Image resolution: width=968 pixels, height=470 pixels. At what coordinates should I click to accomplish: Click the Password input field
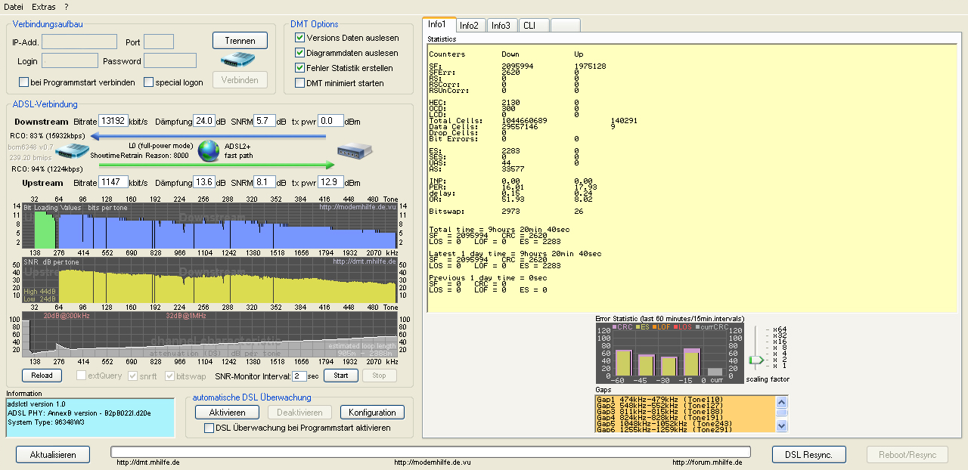[170, 60]
